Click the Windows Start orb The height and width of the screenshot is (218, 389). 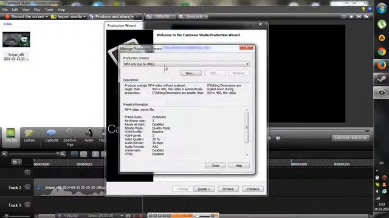pos(382,8)
